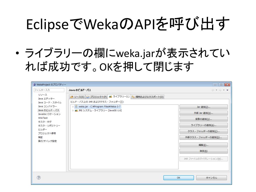The image size is (256, 192).
Task: Click the back navigation arrow icon
Action: tap(213, 90)
